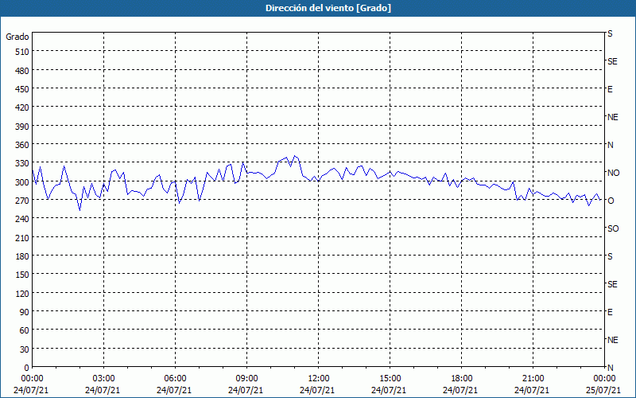Click the "30" degree axis label
The width and height of the screenshot is (636, 398).
[x=25, y=349]
